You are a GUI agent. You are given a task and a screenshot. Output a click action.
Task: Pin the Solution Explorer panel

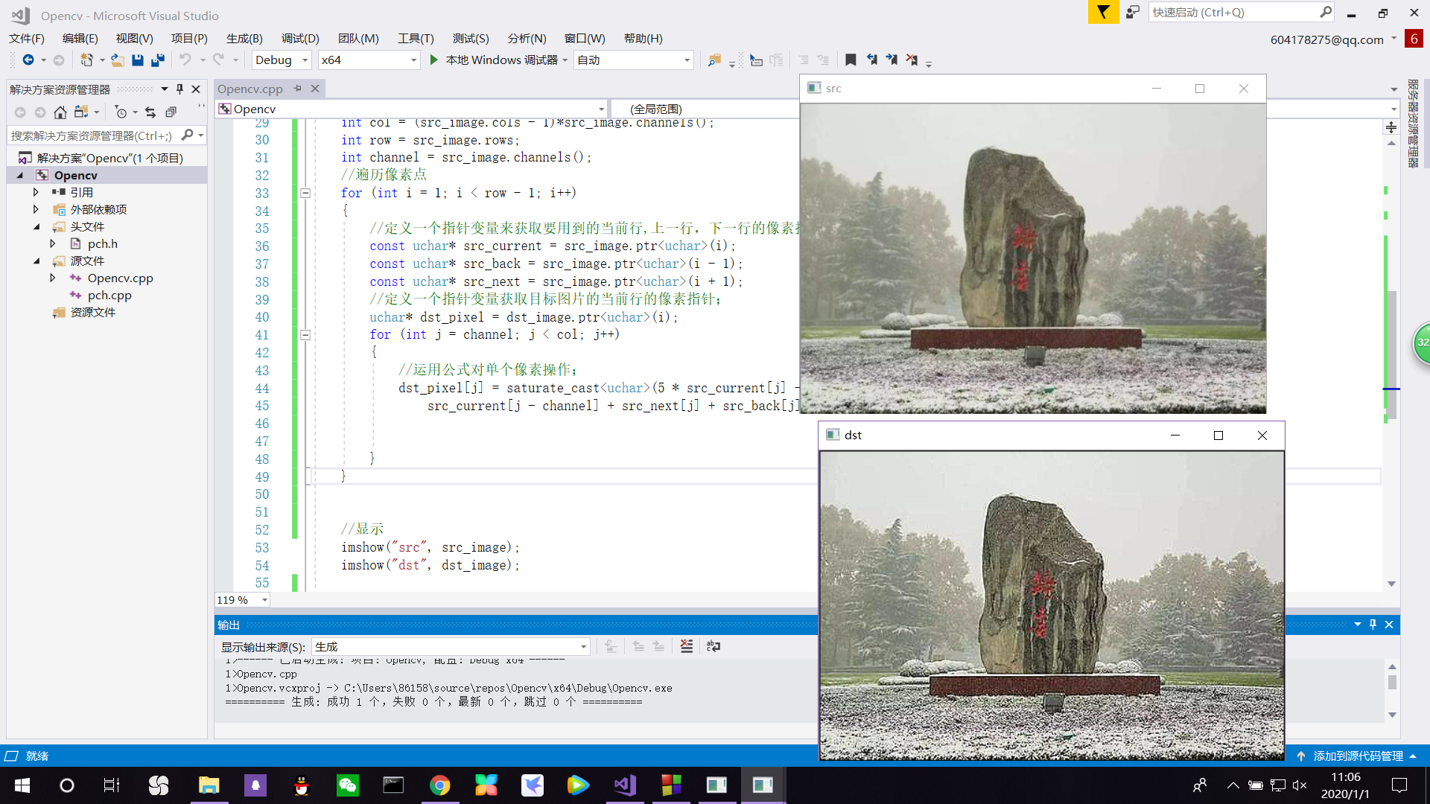pos(179,89)
